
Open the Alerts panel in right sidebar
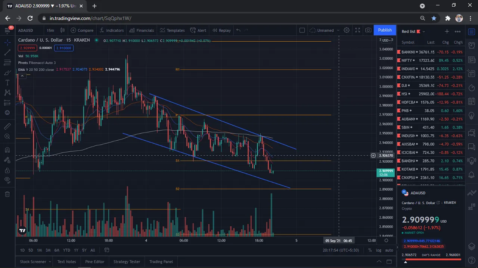pyautogui.click(x=472, y=45)
